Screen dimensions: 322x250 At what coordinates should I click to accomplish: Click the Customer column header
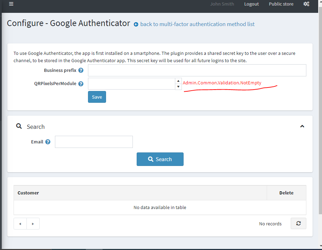(140, 193)
